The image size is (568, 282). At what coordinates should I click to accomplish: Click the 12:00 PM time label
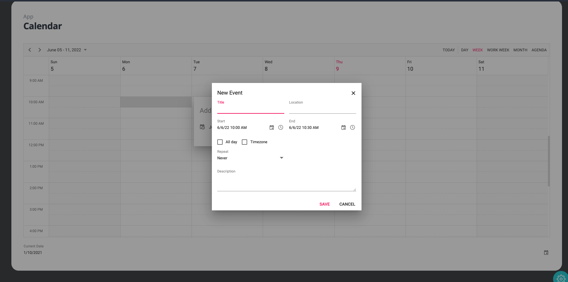pos(36,145)
